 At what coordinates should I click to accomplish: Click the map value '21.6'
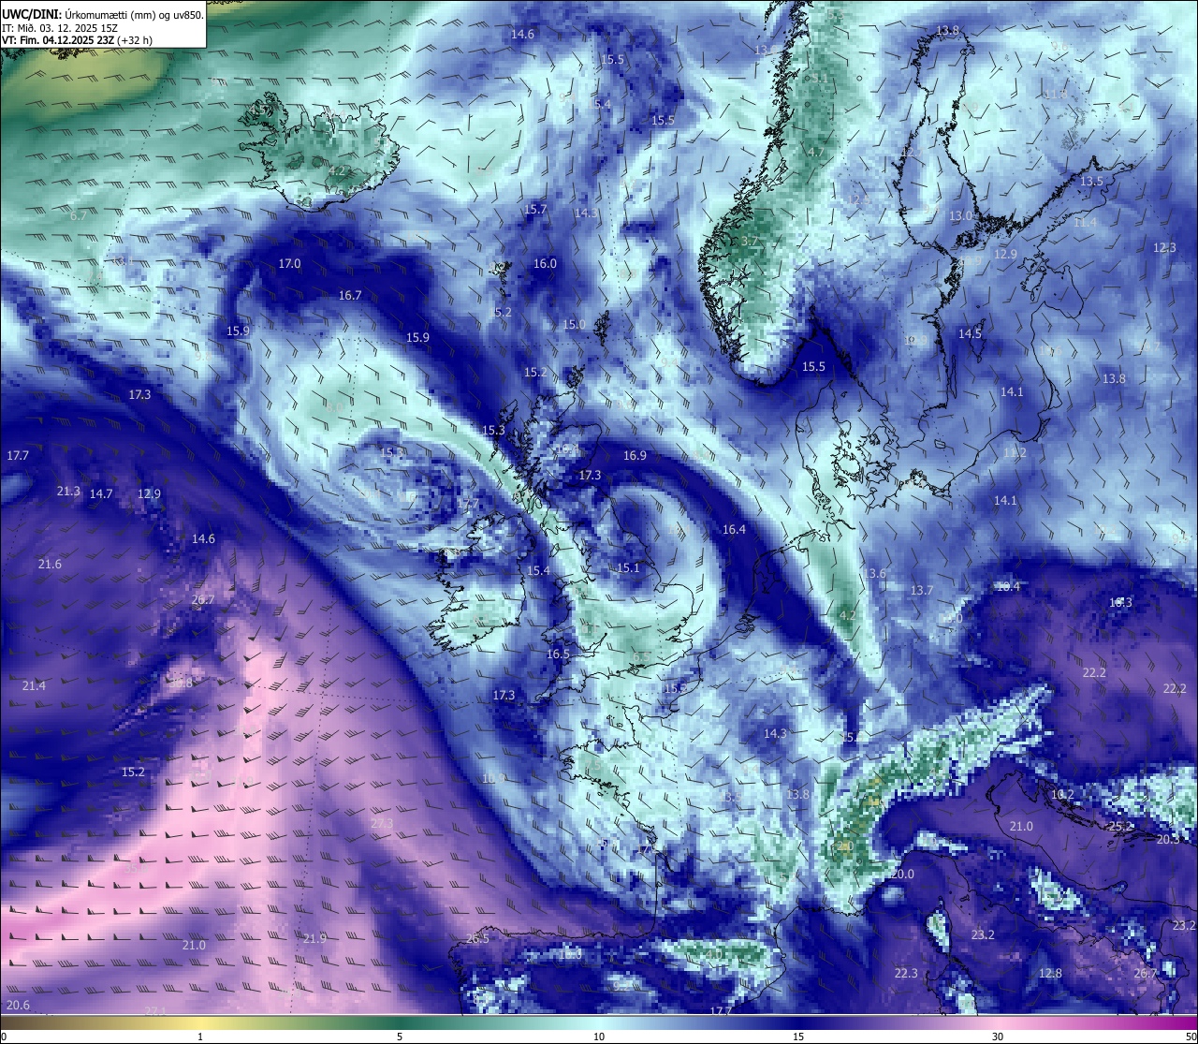tap(50, 564)
